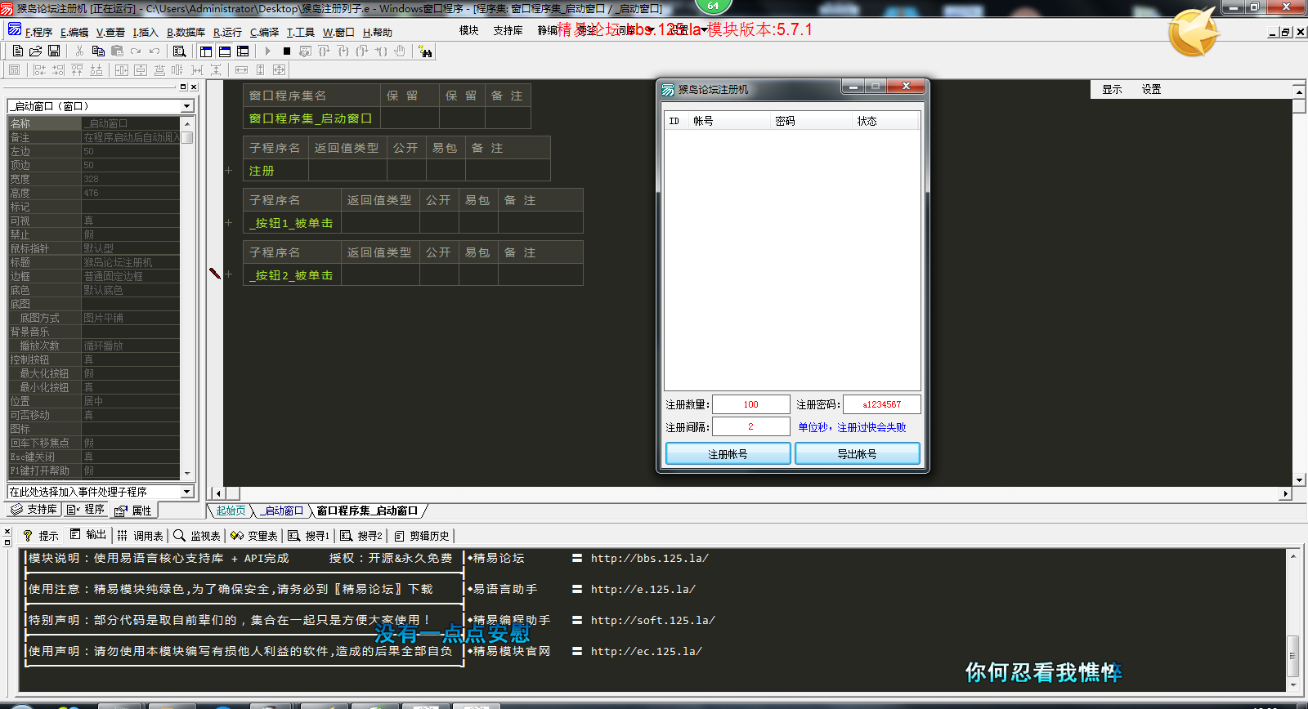Expand the 注册 subroutine plus marker
The height and width of the screenshot is (709, 1308).
coord(229,171)
